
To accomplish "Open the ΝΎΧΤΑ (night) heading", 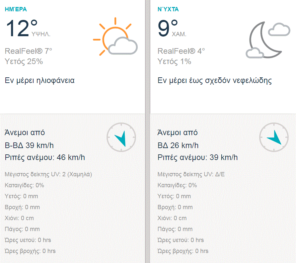I will click(168, 9).
